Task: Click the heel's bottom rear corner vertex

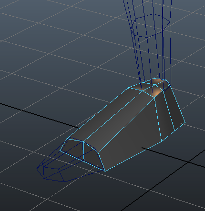Action: pos(185,122)
